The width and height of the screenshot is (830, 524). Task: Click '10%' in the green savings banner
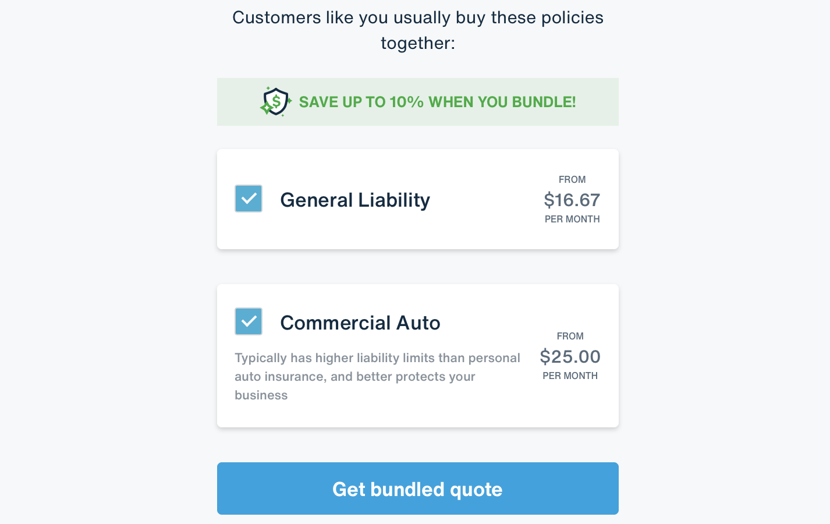406,102
